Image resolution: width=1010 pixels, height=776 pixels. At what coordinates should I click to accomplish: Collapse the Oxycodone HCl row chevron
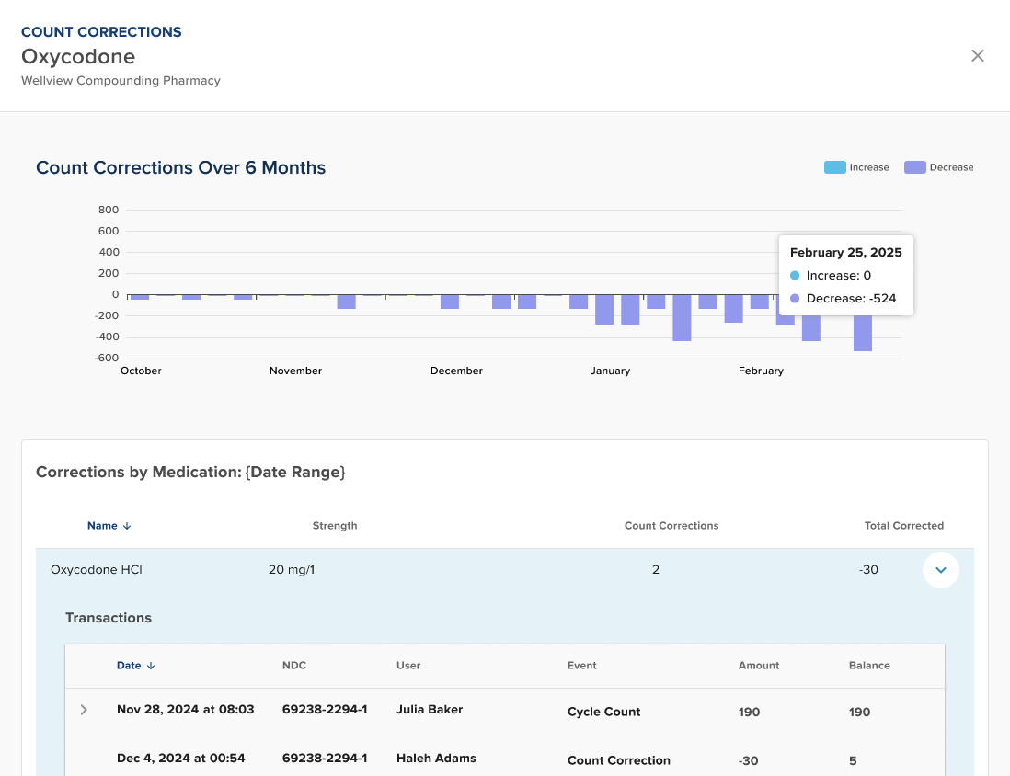click(x=940, y=570)
